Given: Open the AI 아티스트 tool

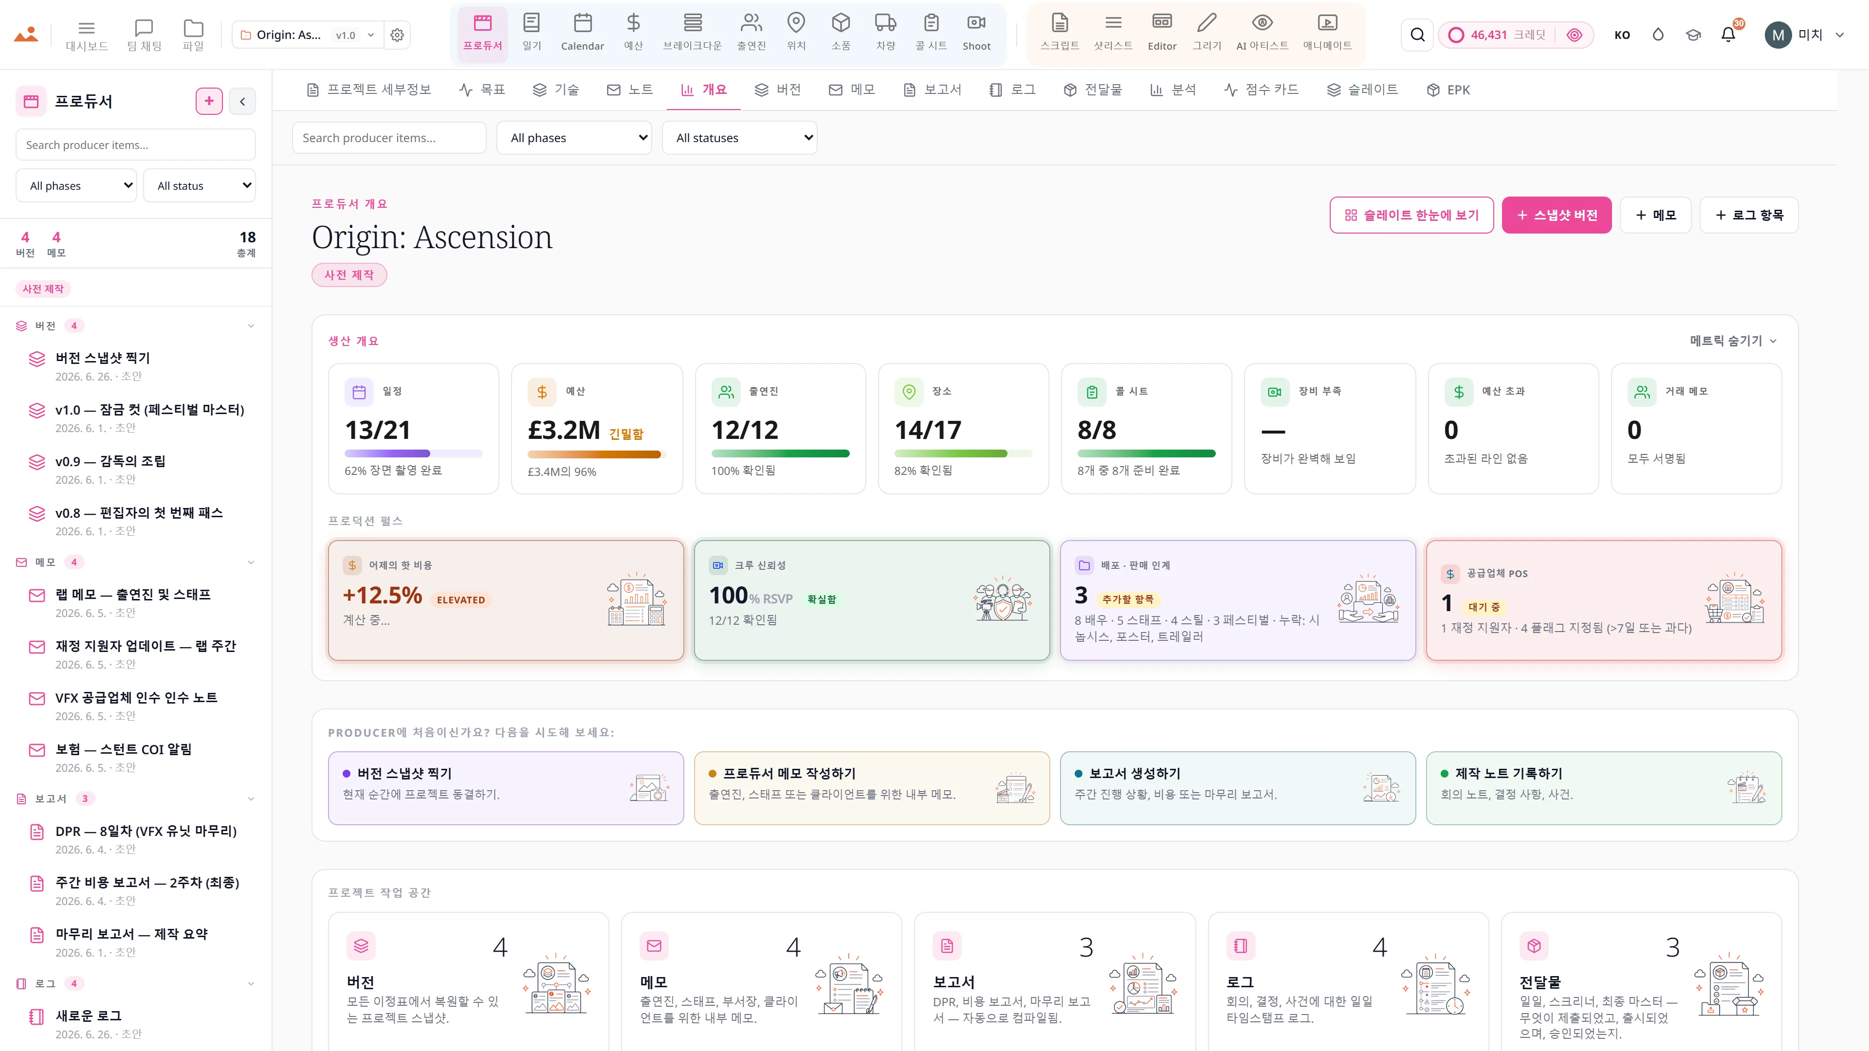Looking at the screenshot, I should tap(1262, 33).
